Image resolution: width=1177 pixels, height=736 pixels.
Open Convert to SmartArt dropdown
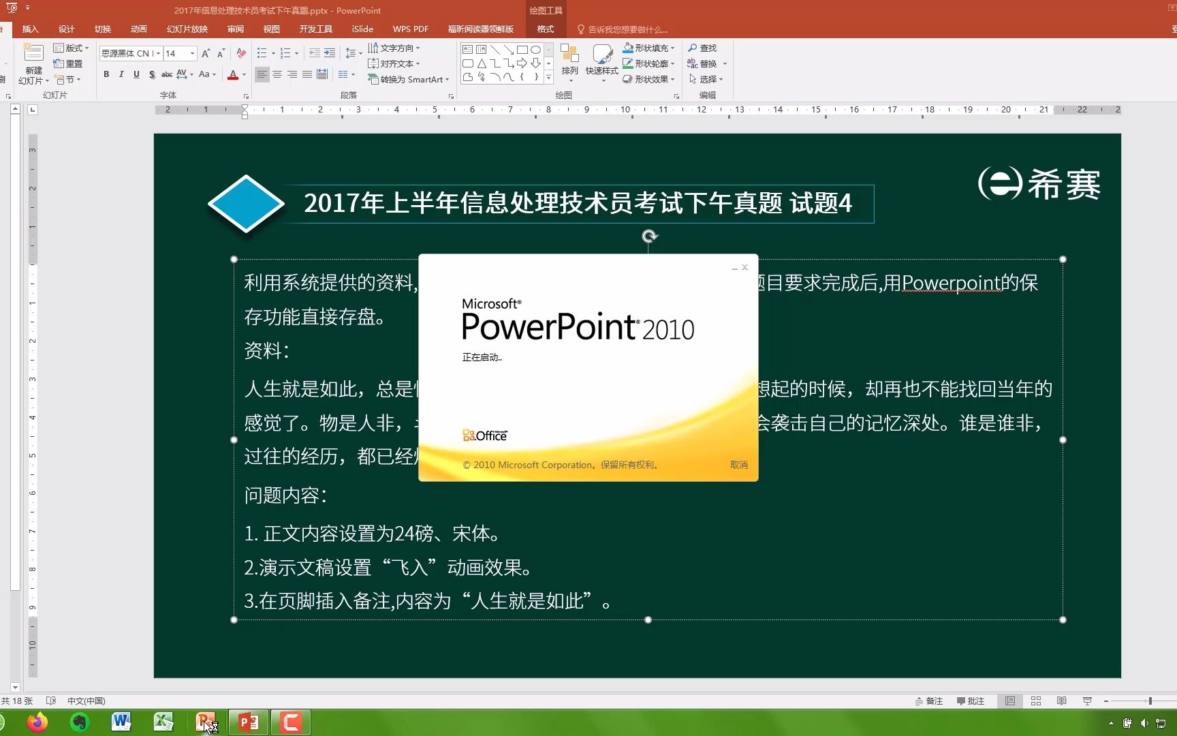pyautogui.click(x=409, y=79)
